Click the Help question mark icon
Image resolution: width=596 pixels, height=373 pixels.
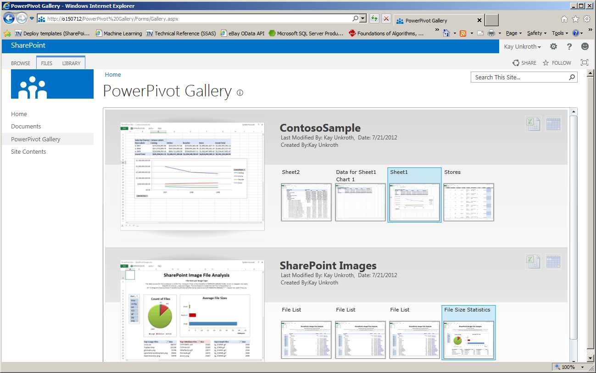(x=569, y=46)
